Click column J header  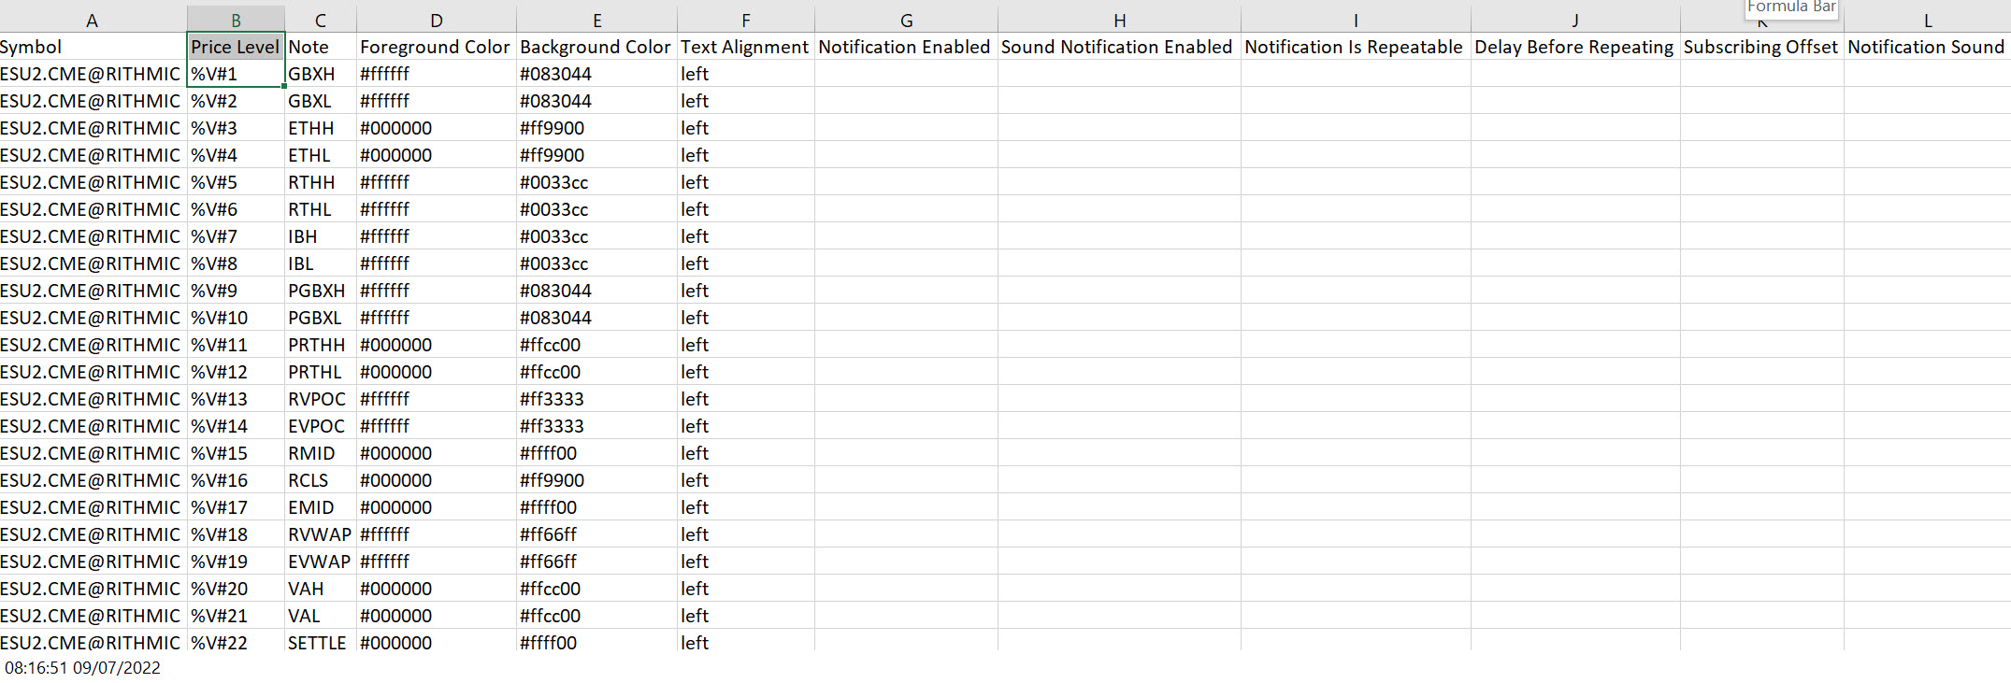1575,20
